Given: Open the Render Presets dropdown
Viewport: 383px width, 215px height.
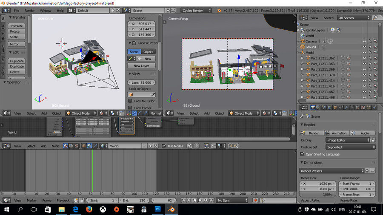Looking at the screenshot, I should [x=332, y=171].
